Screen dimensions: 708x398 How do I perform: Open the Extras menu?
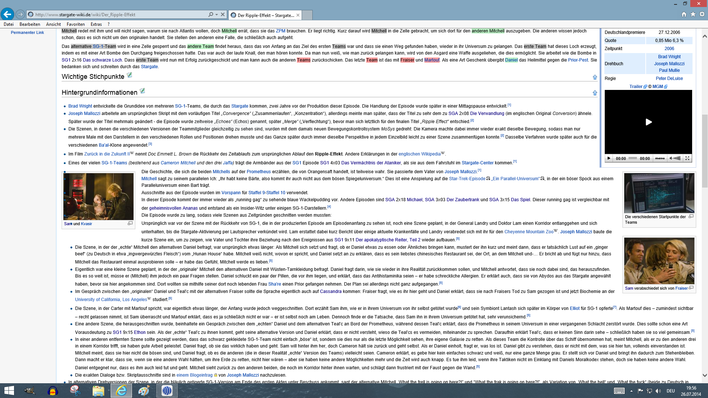tap(96, 24)
